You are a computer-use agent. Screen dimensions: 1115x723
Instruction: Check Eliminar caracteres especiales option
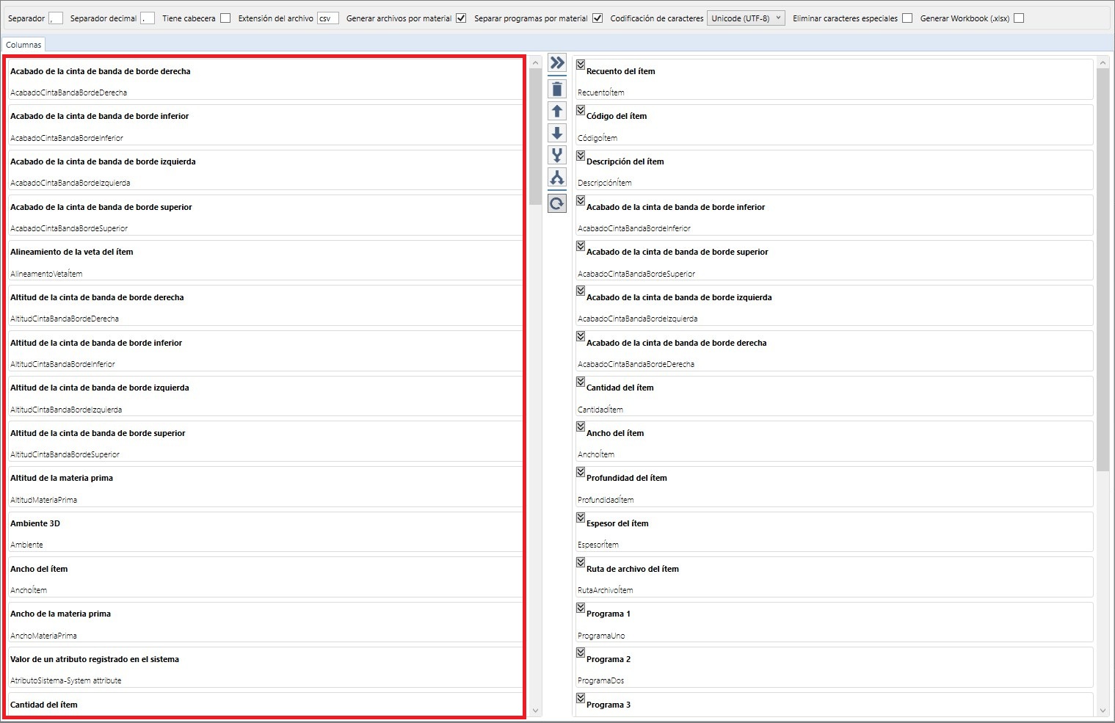pos(907,18)
